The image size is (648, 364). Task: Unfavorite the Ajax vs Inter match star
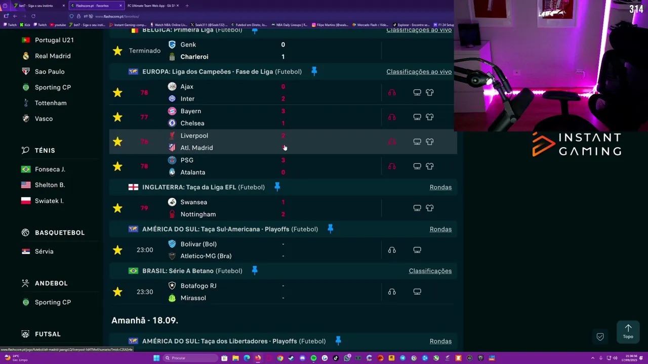point(117,93)
